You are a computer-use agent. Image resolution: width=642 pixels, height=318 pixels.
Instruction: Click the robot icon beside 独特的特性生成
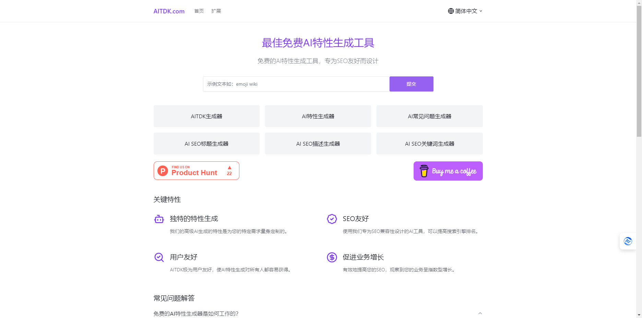(159, 219)
